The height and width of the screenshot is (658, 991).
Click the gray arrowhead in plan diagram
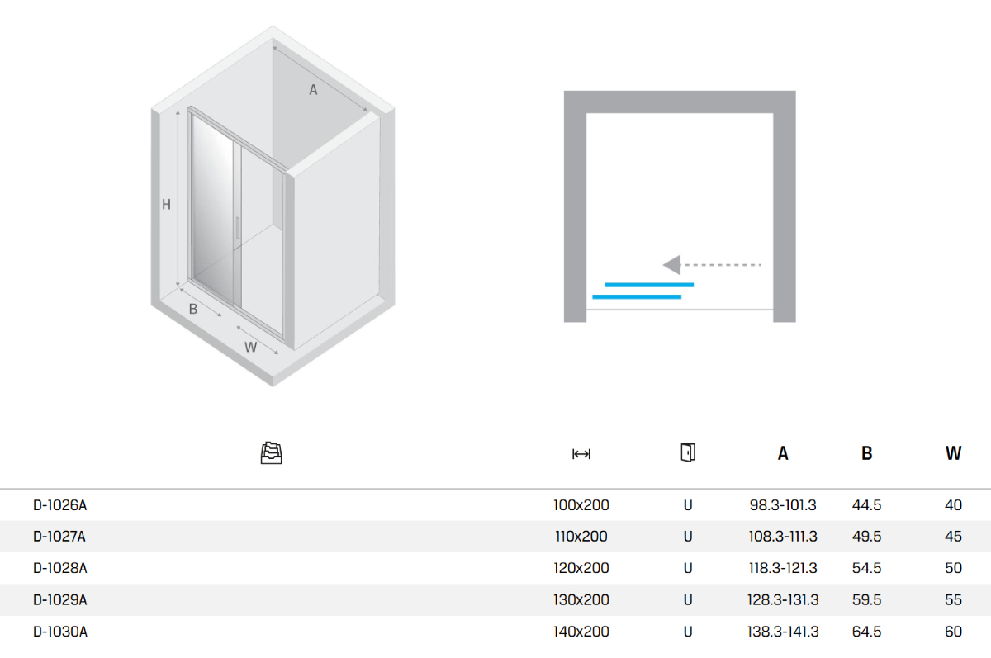point(672,265)
